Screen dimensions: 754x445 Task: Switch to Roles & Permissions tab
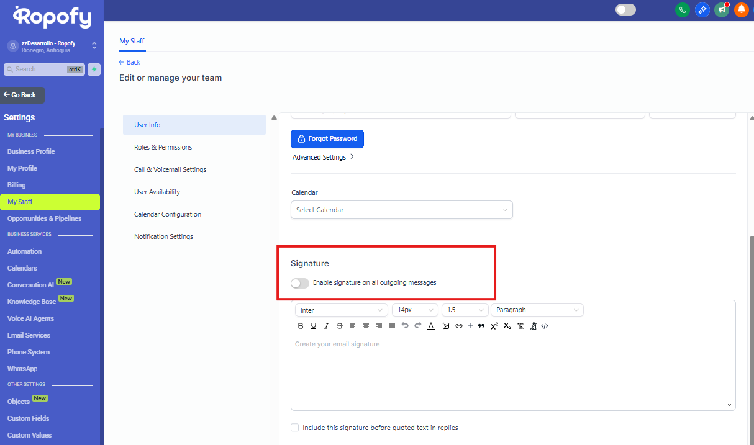[163, 147]
